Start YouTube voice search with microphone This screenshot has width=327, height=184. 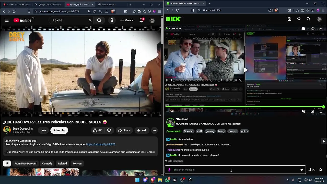[112, 20]
